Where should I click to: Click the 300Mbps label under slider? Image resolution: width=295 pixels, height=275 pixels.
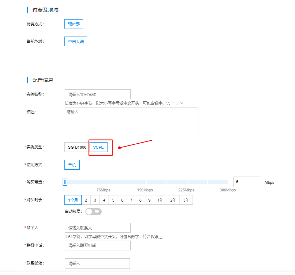228,190
